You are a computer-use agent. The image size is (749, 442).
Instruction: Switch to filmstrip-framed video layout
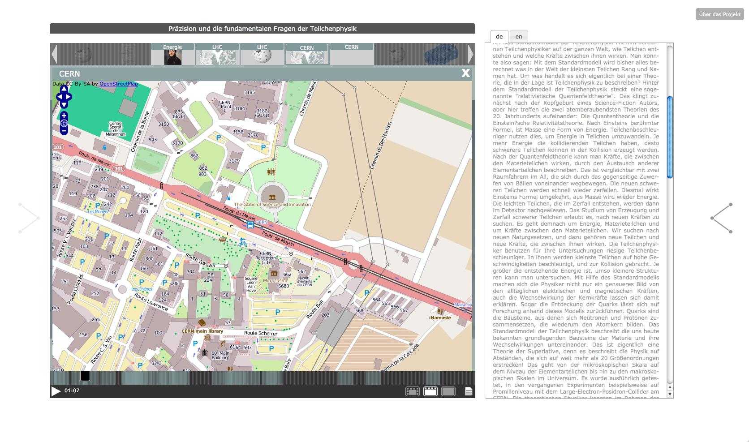pos(412,392)
